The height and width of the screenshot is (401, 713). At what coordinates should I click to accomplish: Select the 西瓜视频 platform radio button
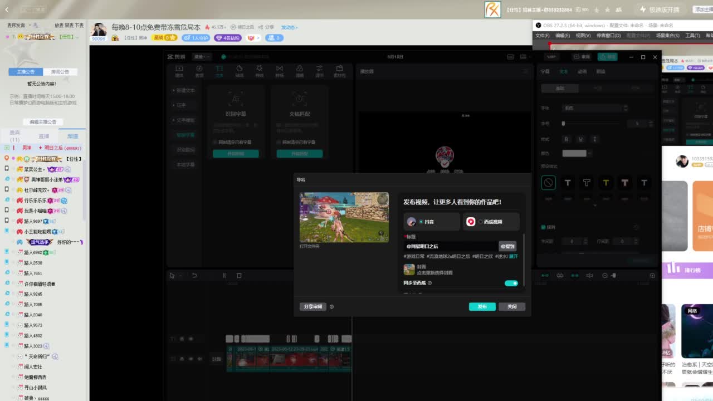[480, 222]
